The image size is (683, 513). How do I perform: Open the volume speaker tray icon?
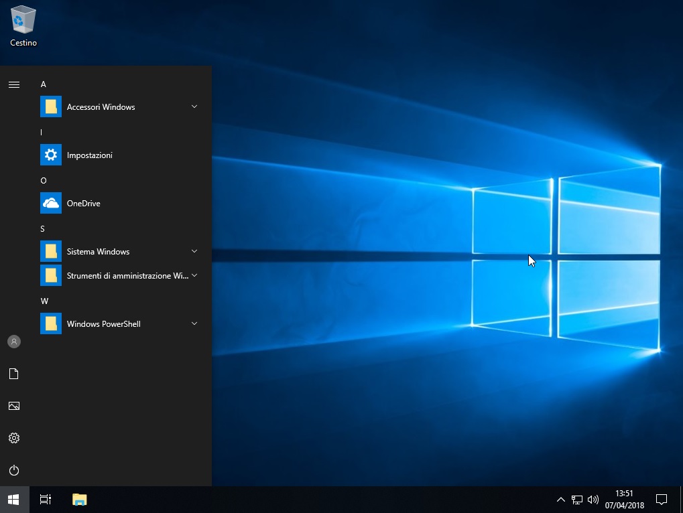click(x=593, y=500)
